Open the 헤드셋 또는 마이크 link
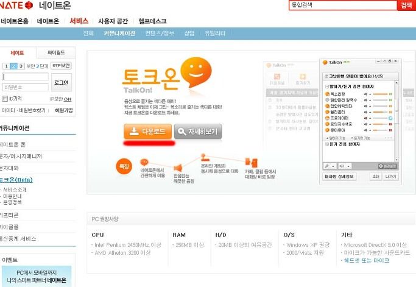 coord(367,261)
